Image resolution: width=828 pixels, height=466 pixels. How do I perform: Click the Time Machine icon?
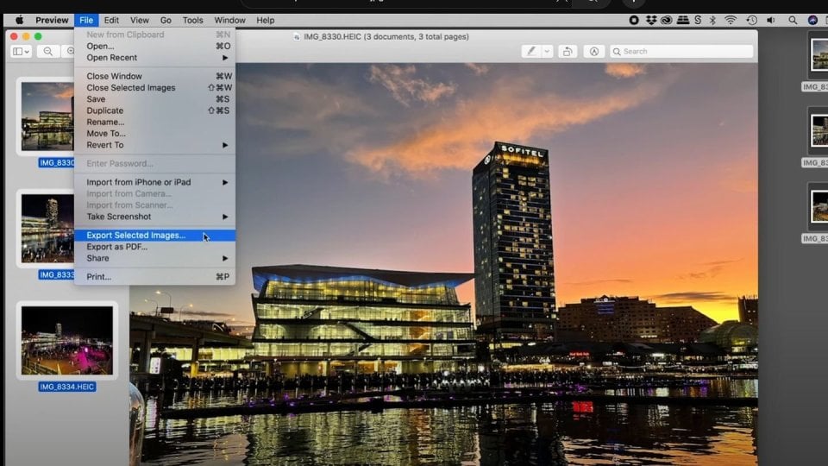pos(751,20)
